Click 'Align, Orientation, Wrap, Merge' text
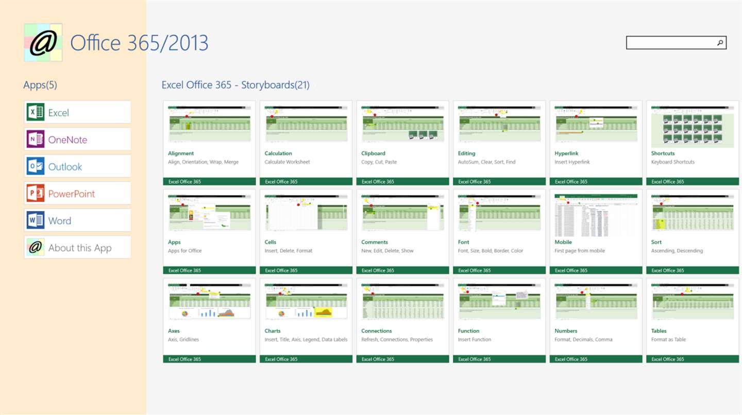Viewport: 742px width, 415px height. [204, 162]
